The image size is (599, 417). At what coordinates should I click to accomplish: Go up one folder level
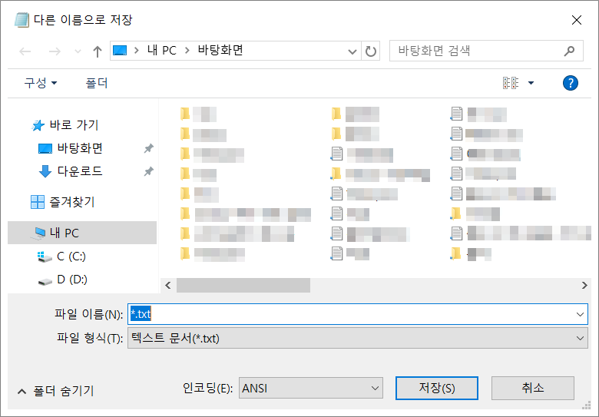point(98,51)
